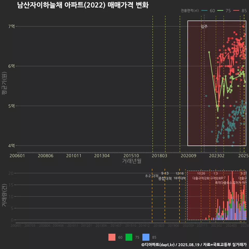
Task: Click the 거래년월 horizontal axis title
Action: click(132, 161)
